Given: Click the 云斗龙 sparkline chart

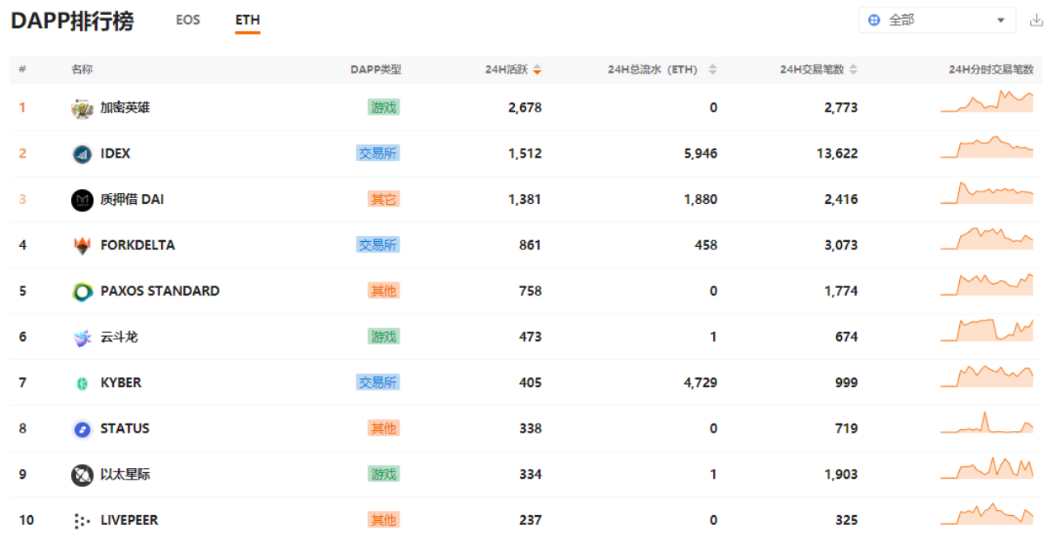Looking at the screenshot, I should click(987, 329).
